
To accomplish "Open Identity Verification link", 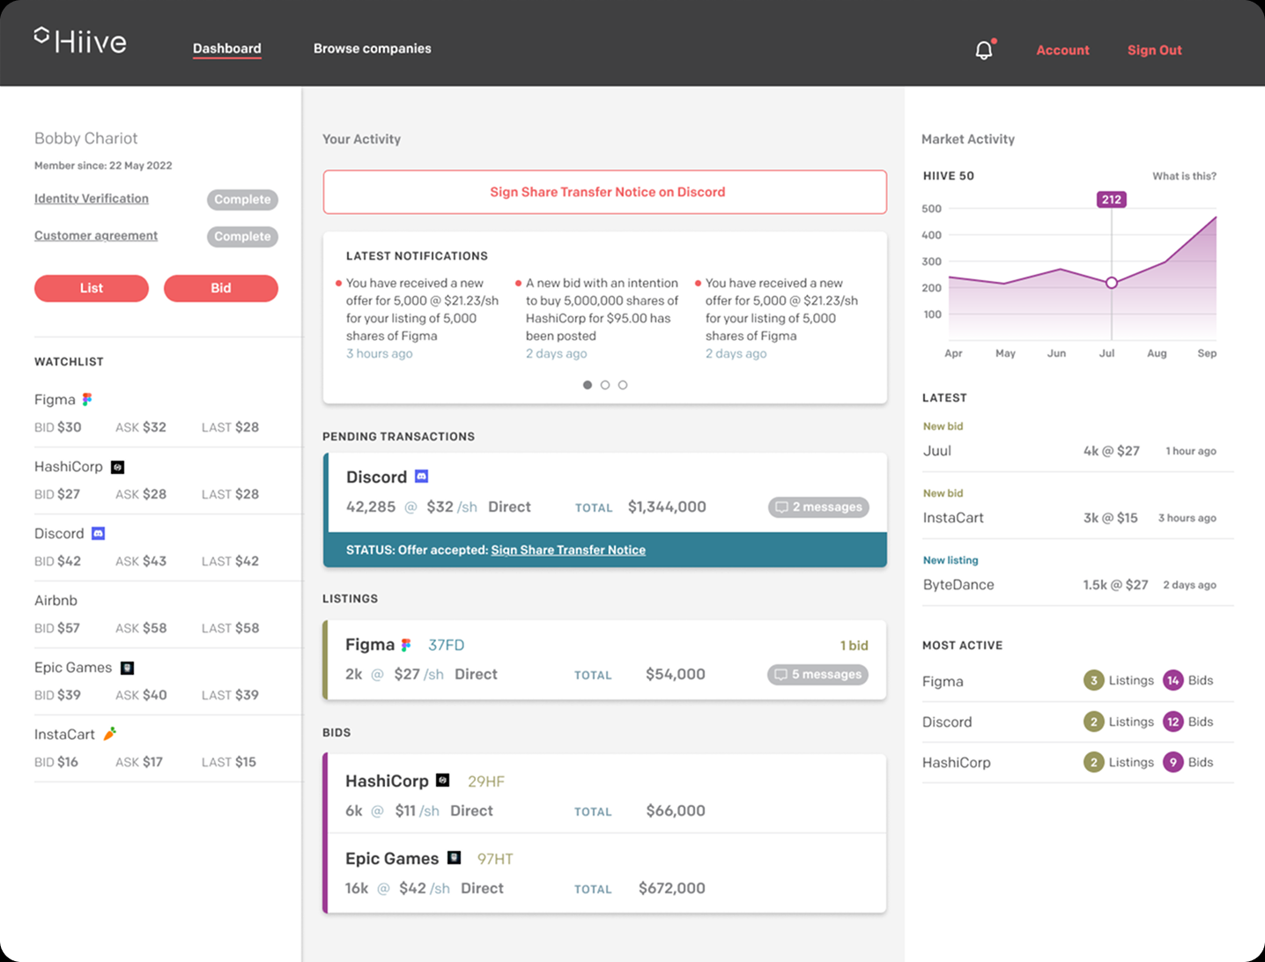I will (x=92, y=198).
